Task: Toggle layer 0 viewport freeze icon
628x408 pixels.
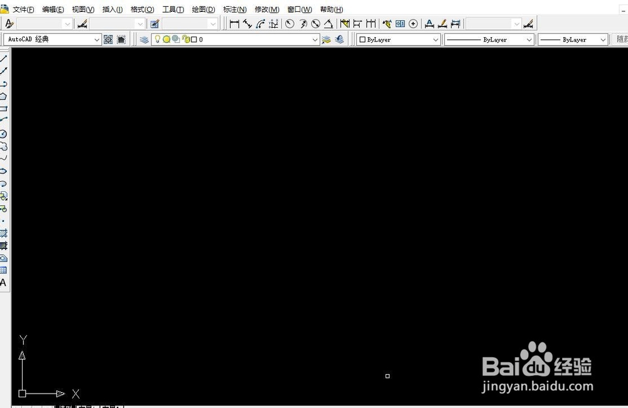Action: click(176, 39)
